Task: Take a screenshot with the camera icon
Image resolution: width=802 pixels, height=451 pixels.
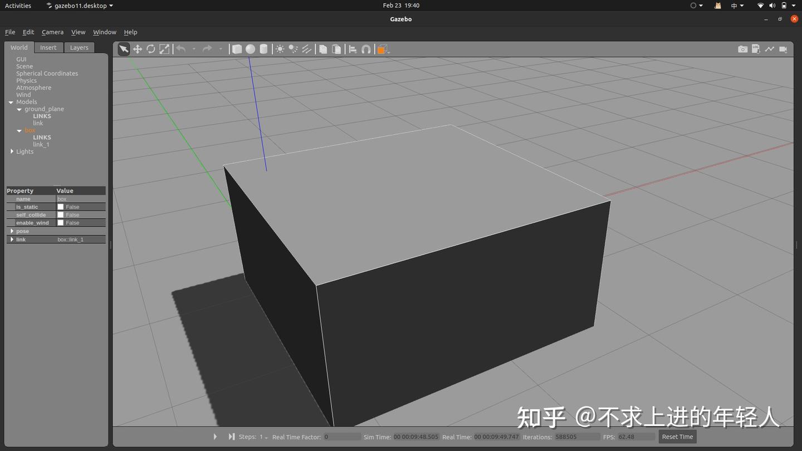Action: tap(743, 49)
